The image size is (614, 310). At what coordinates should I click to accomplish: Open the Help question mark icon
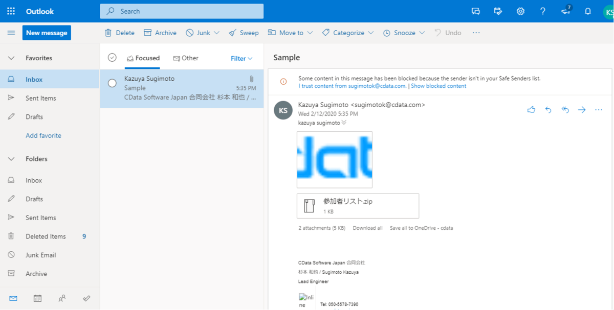coord(543,11)
